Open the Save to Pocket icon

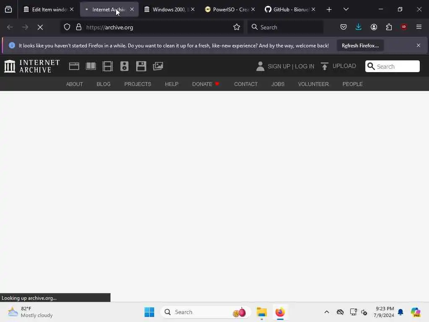click(344, 27)
